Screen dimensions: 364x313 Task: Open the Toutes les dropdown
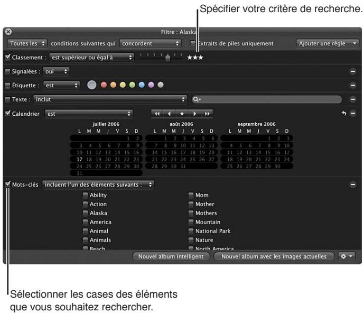[27, 43]
